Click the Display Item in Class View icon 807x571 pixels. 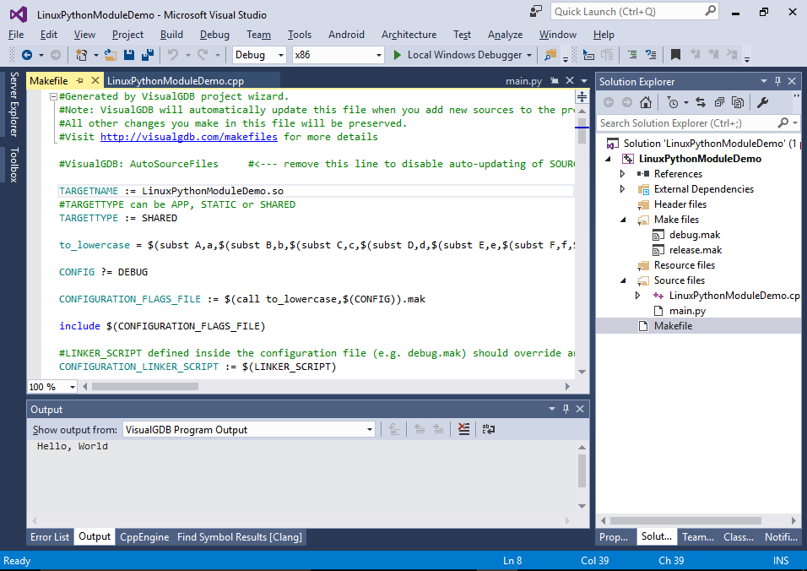click(588, 55)
